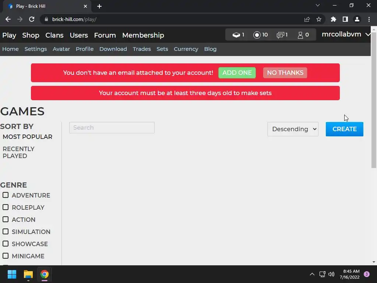Viewport: 377px width, 283px height.
Task: Click the blue CREATE button
Action: click(x=345, y=129)
